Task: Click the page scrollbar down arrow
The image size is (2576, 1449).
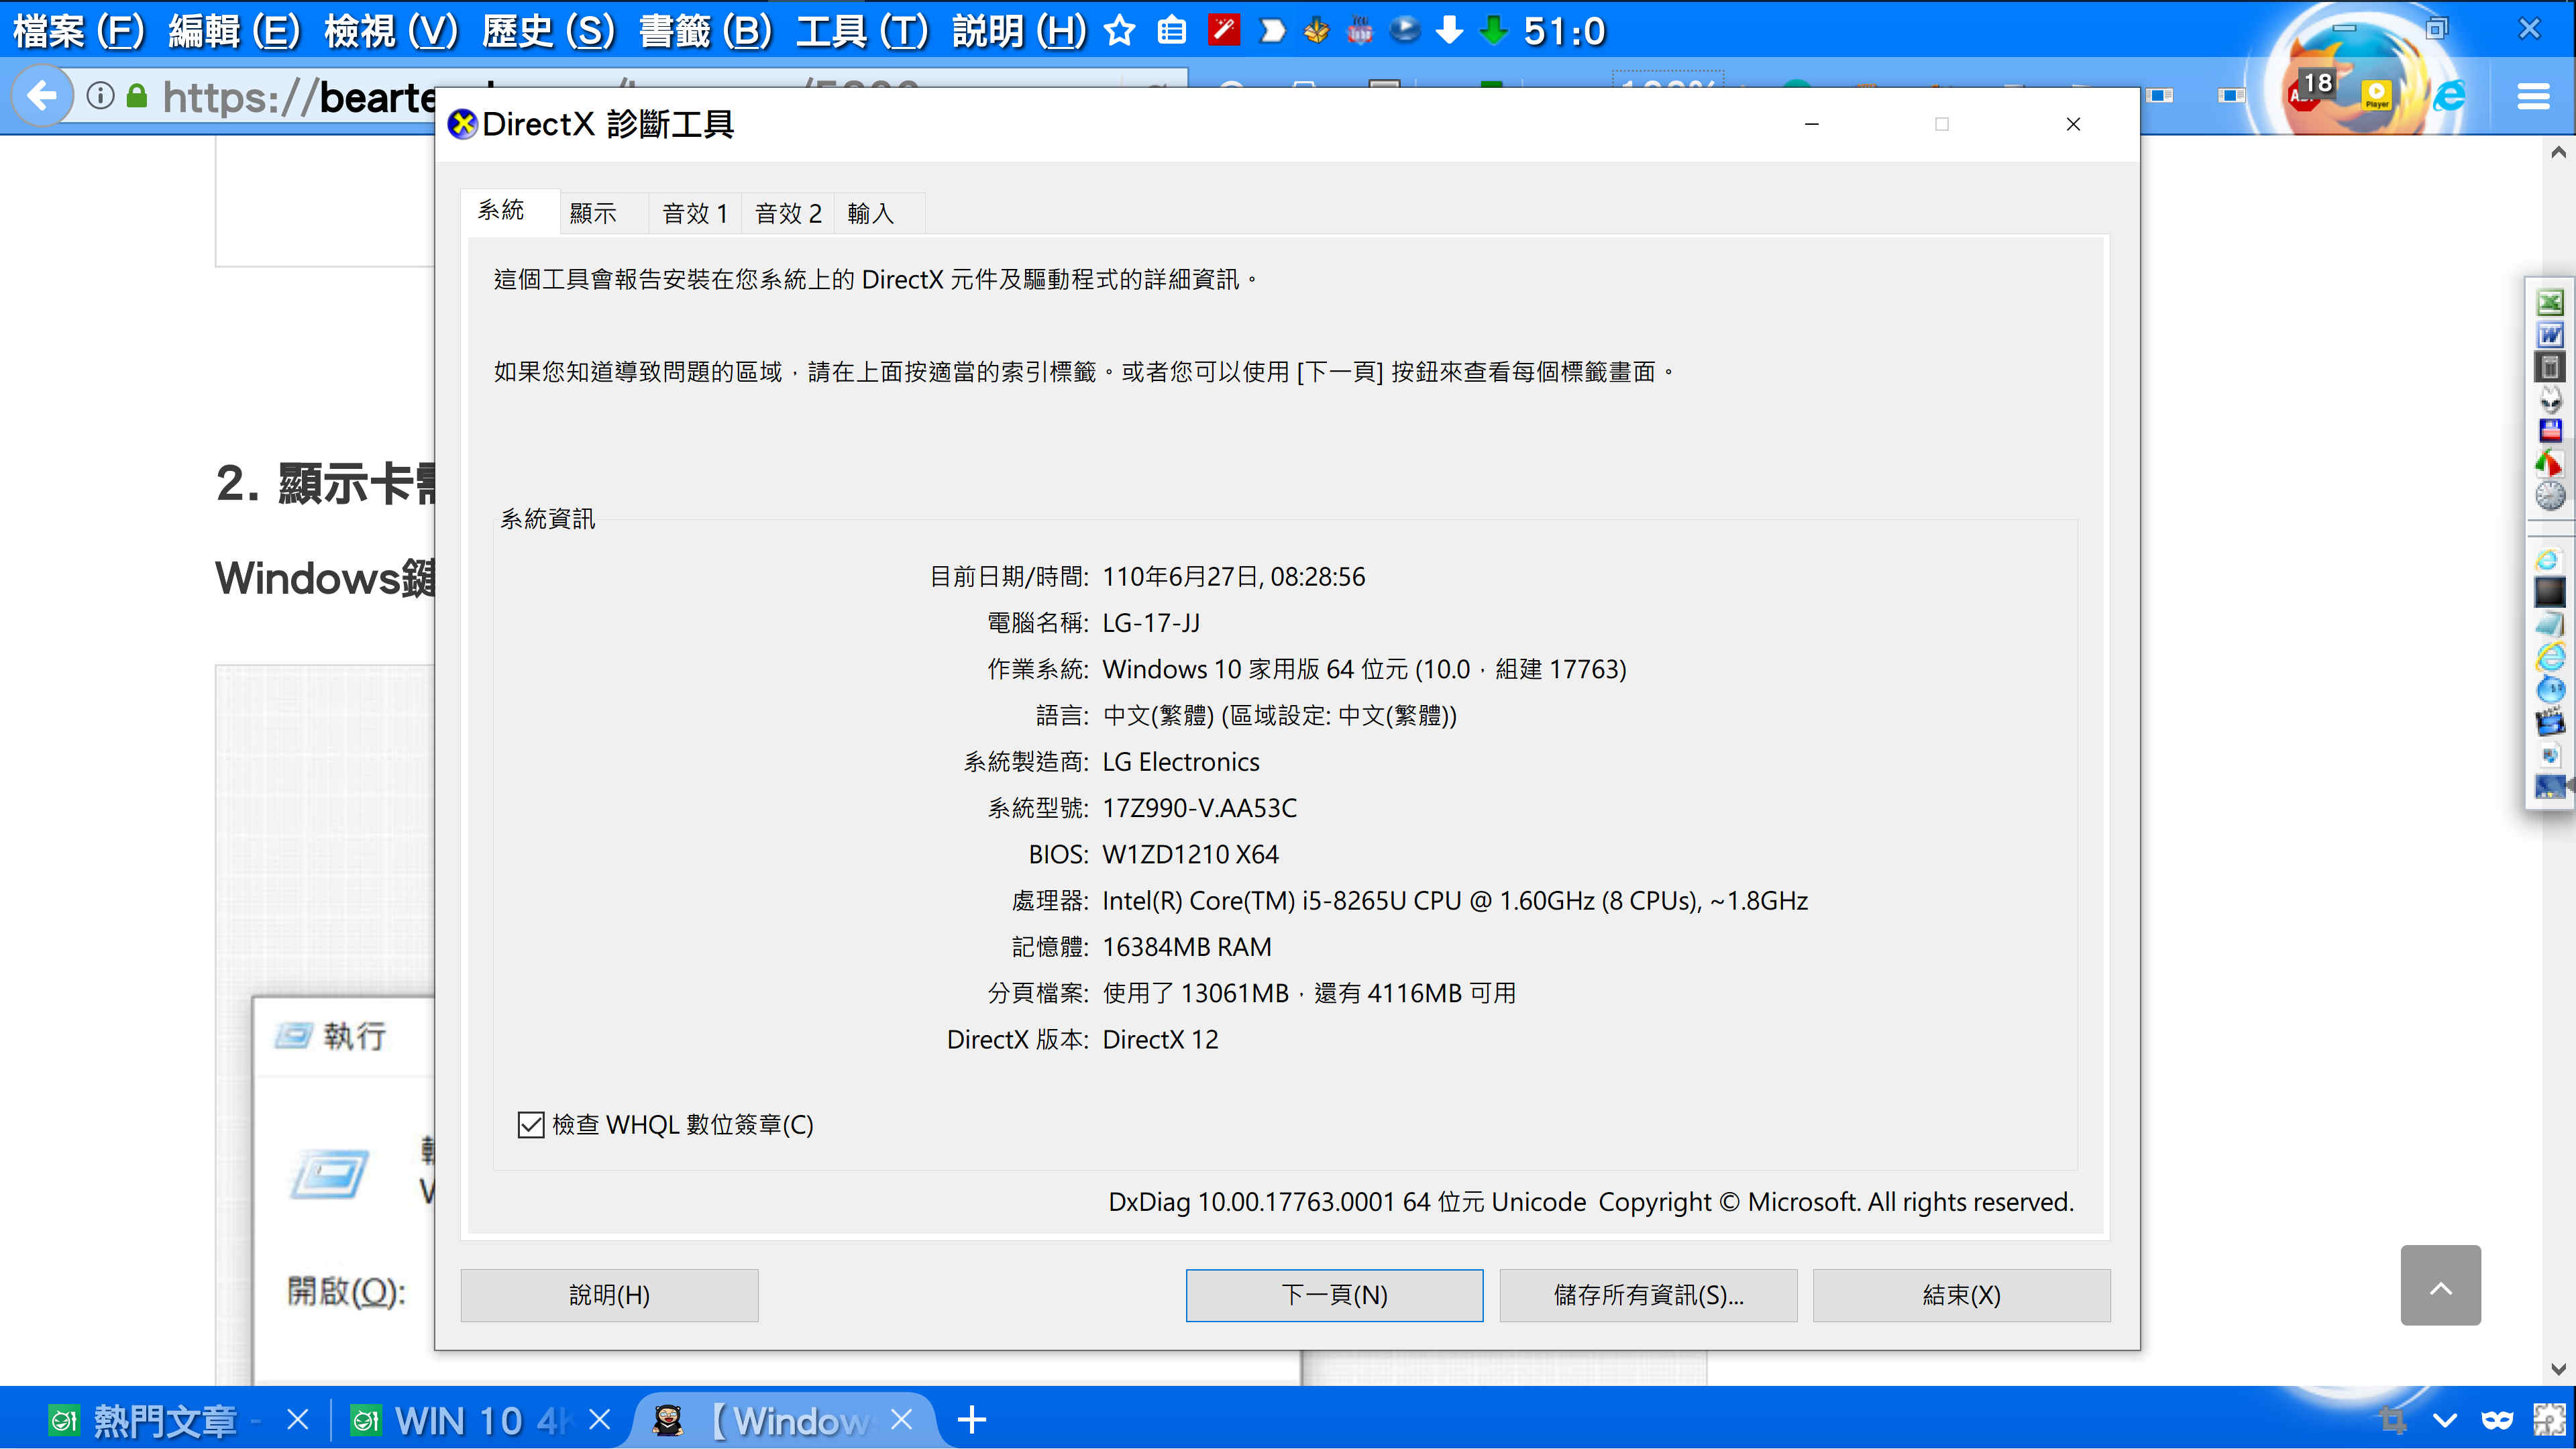Action: point(2558,1369)
